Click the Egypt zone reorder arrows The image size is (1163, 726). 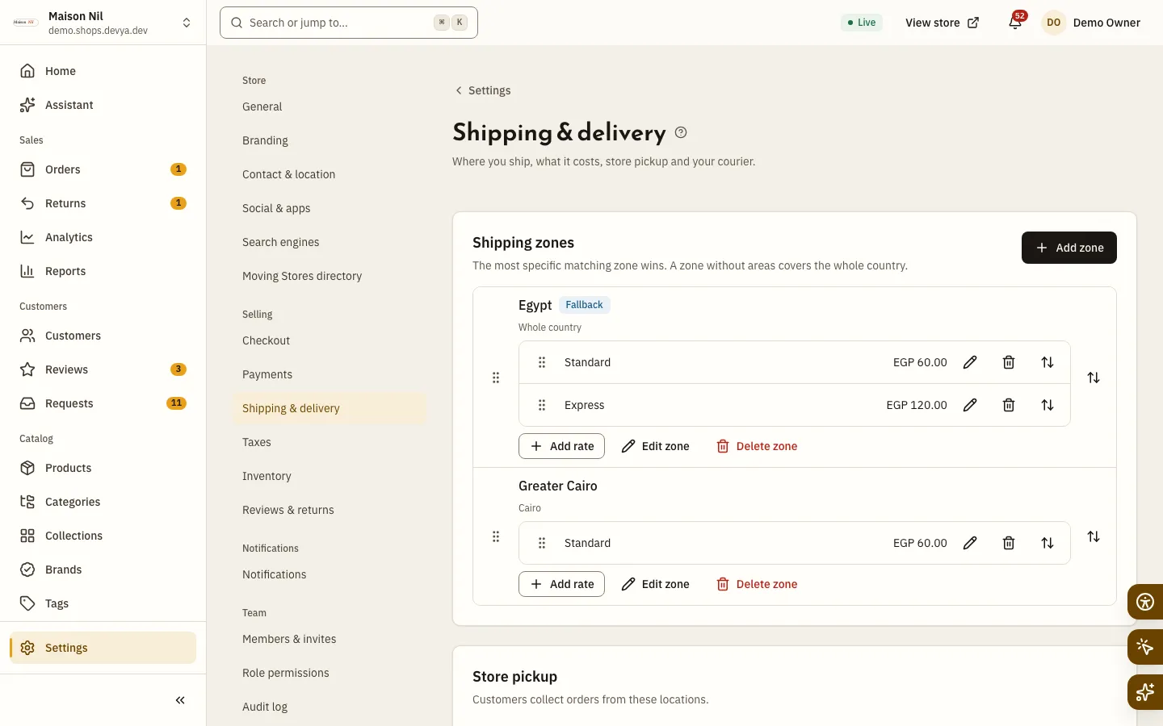[x=1094, y=378]
